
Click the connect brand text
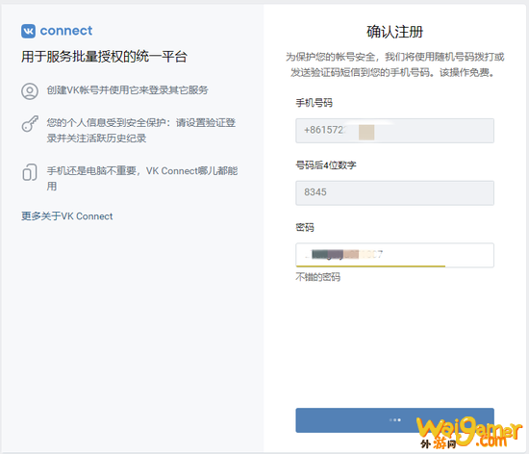tap(66, 31)
